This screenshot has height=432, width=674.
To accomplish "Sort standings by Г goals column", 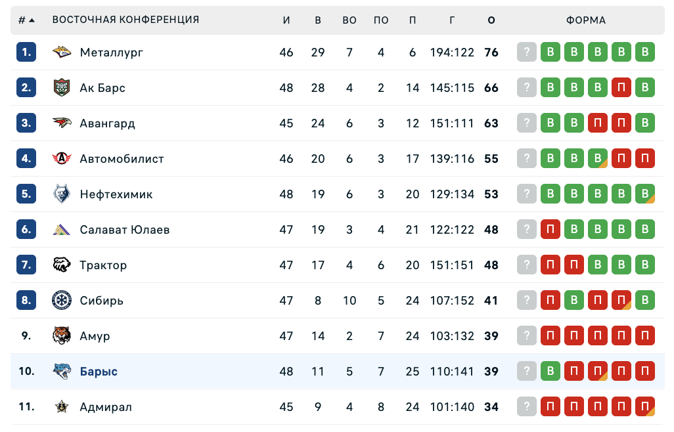I will (x=452, y=20).
